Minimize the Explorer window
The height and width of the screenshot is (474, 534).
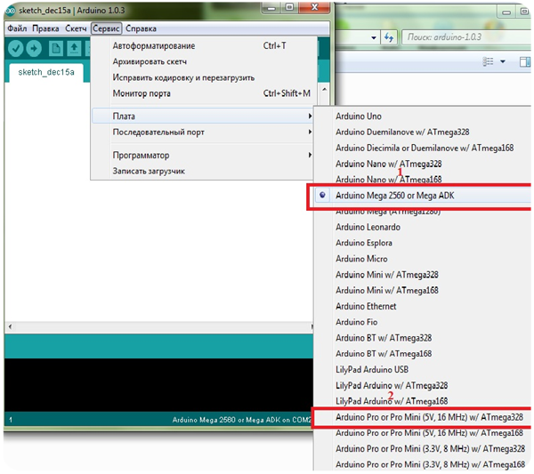click(x=506, y=12)
